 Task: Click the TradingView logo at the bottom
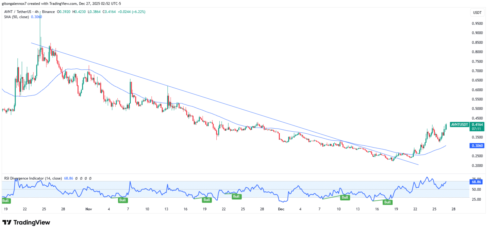(26, 222)
